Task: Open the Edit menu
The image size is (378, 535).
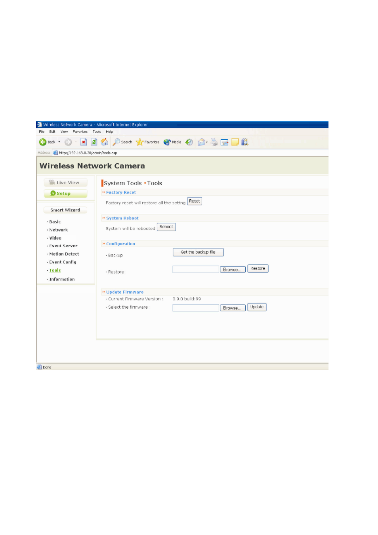Action: coord(52,132)
